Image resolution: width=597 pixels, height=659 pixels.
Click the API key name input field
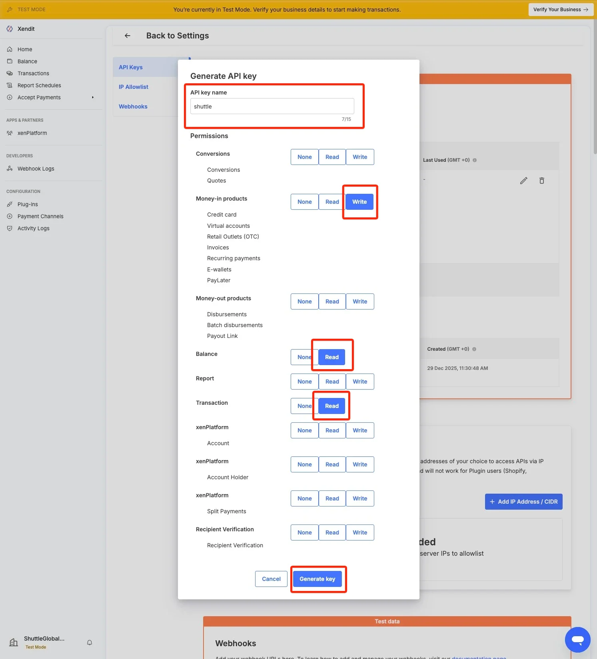[x=272, y=106]
